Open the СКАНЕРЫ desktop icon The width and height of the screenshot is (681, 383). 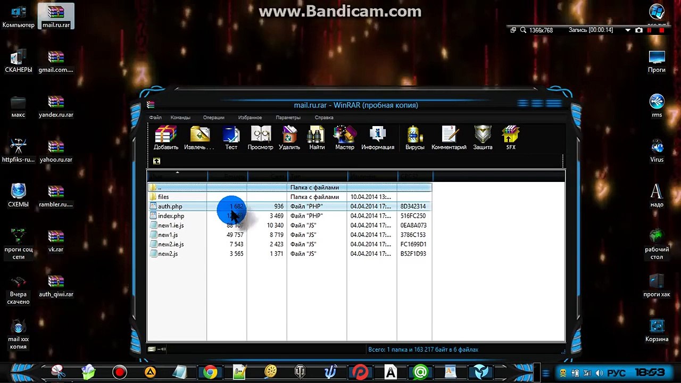coord(18,62)
